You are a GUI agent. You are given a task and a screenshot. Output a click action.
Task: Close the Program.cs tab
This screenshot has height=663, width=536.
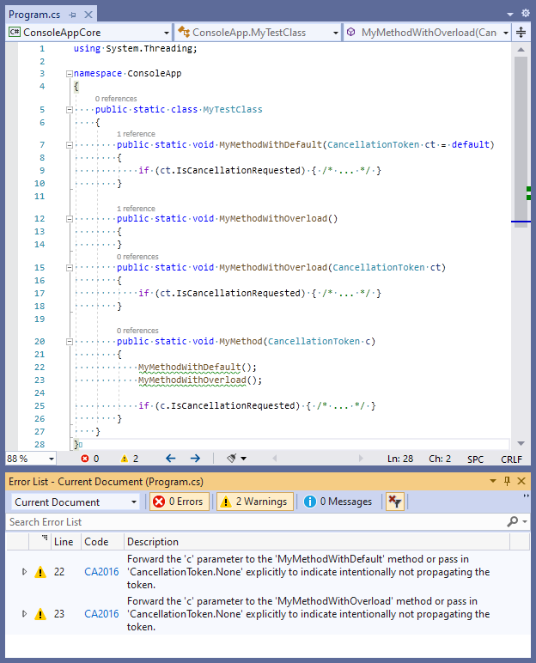click(x=88, y=15)
